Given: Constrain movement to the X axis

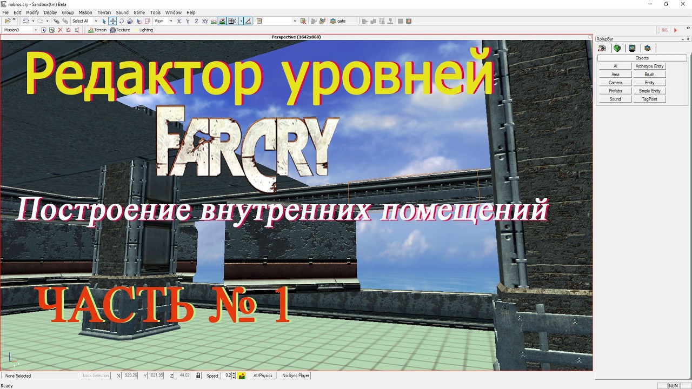Looking at the screenshot, I should click(179, 21).
